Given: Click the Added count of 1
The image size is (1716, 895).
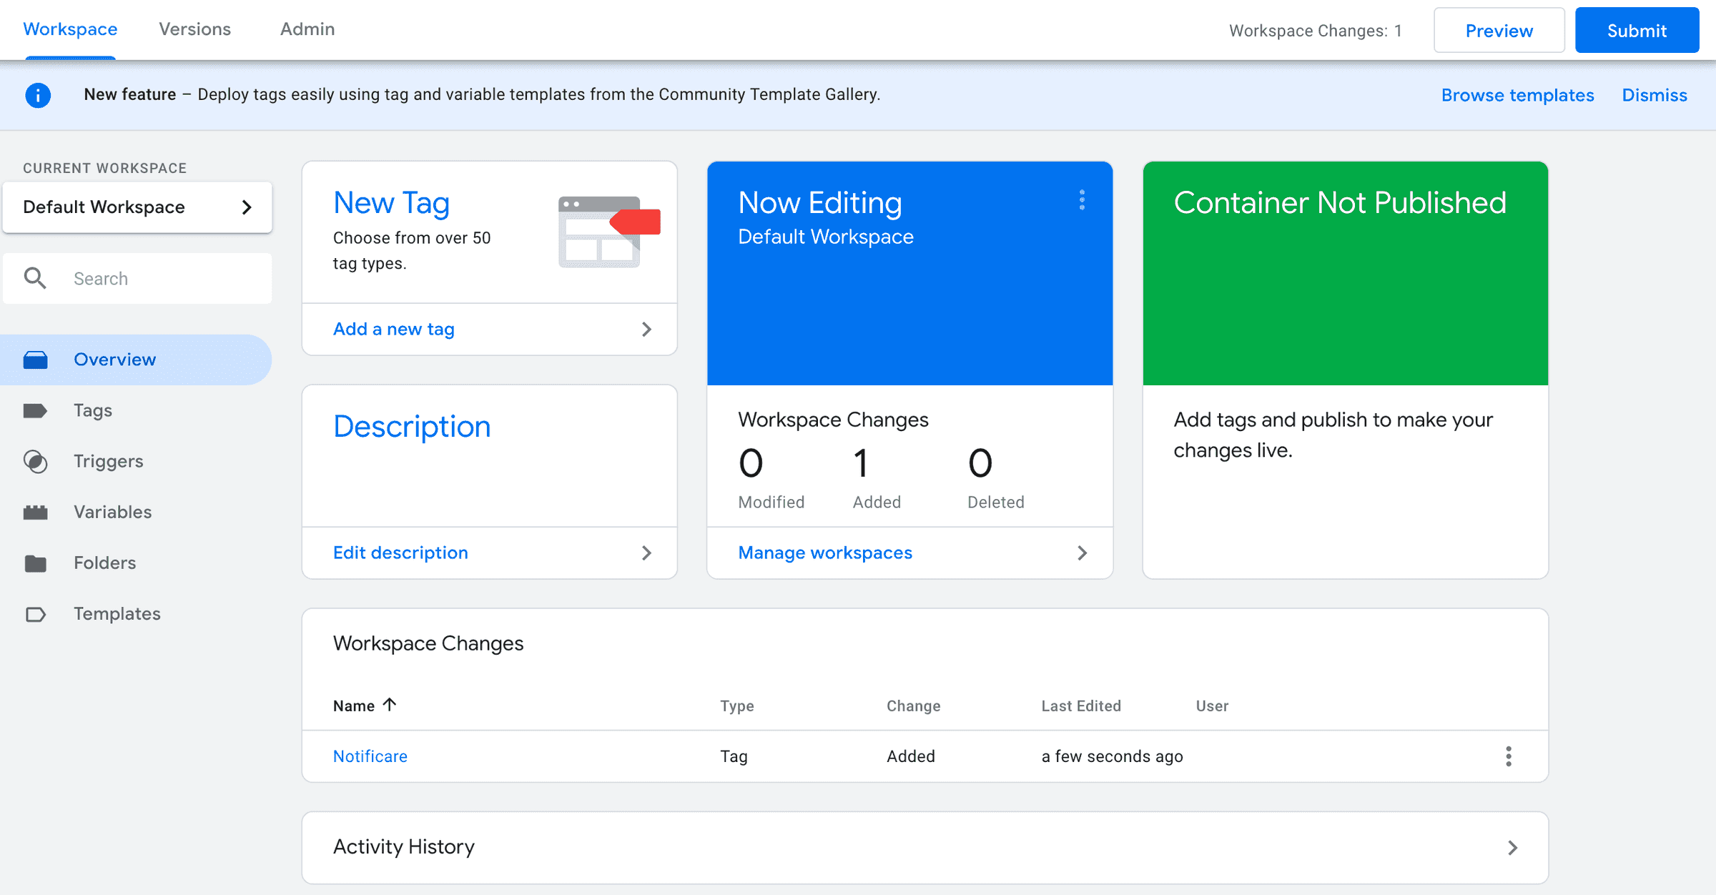Looking at the screenshot, I should (x=861, y=463).
